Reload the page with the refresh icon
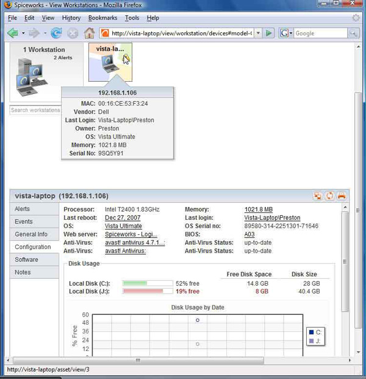This screenshot has height=379, width=366. (56, 33)
